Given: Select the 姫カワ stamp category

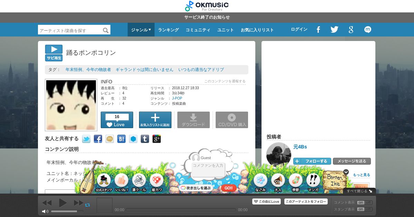Looking at the screenshot, I should pos(157,183).
